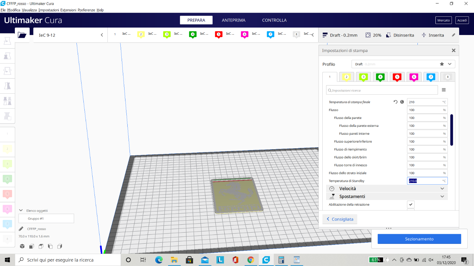
Task: Select Gruppo #1 in object list
Action: coord(46,218)
